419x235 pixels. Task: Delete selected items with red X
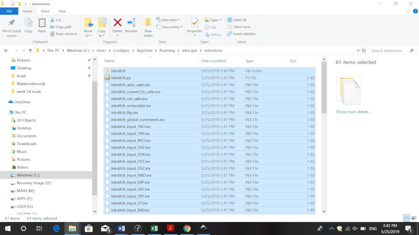click(117, 22)
